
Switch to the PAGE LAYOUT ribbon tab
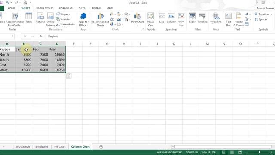[44, 9]
